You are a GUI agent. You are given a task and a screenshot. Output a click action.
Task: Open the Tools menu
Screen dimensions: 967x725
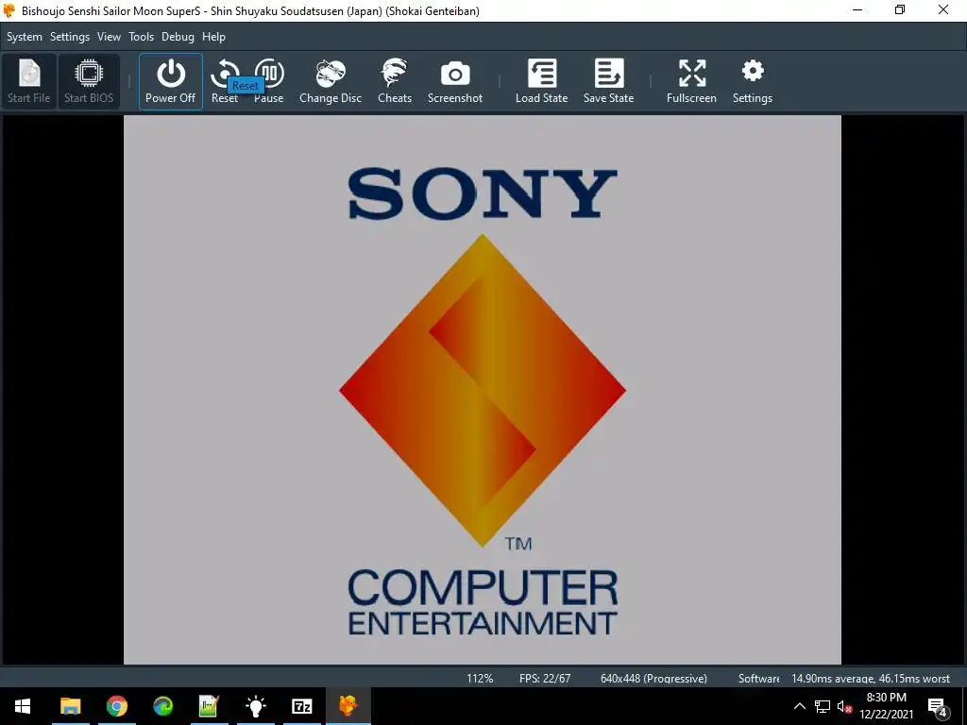coord(142,37)
